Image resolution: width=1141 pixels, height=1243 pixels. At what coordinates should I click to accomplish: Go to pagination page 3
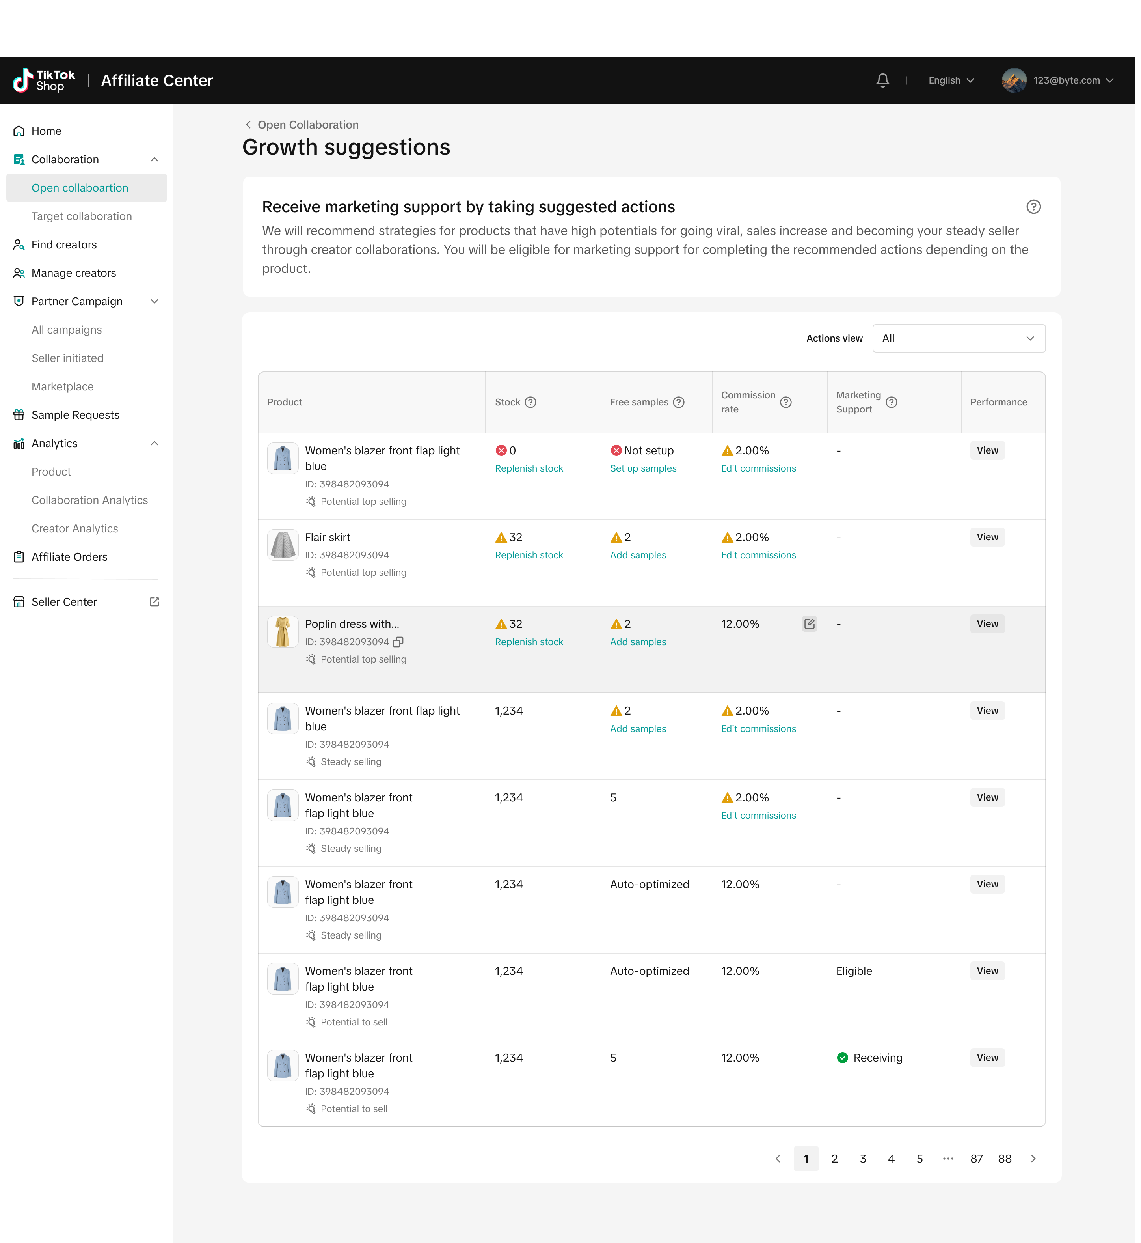(x=862, y=1159)
